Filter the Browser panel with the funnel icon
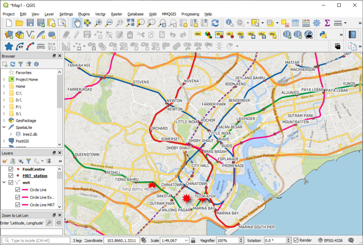The height and width of the screenshot is (245, 363). point(21,64)
